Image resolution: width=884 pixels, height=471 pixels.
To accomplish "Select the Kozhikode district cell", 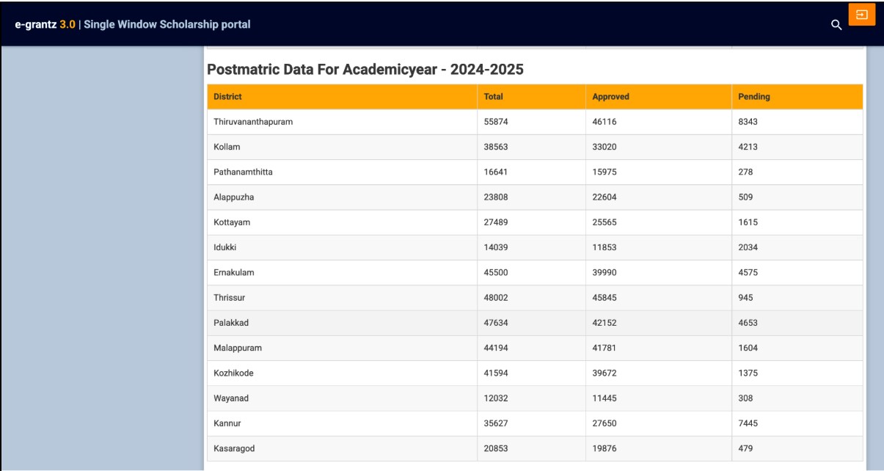I will click(x=343, y=373).
